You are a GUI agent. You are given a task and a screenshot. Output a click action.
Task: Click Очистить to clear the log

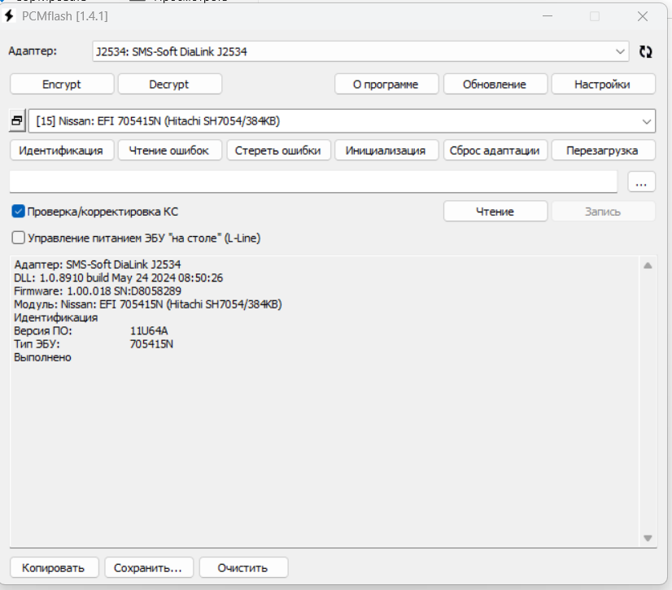[x=243, y=568]
